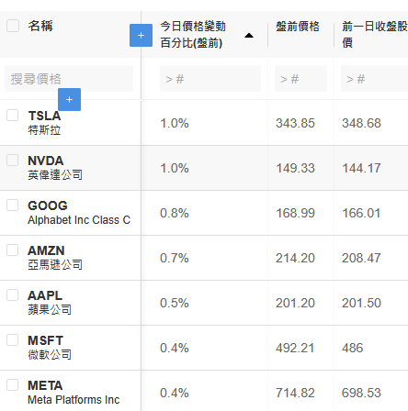Select the AMZN row checkbox

click(x=13, y=250)
